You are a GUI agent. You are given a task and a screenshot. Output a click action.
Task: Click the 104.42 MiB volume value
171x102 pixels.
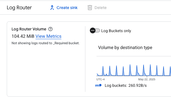(x=23, y=36)
